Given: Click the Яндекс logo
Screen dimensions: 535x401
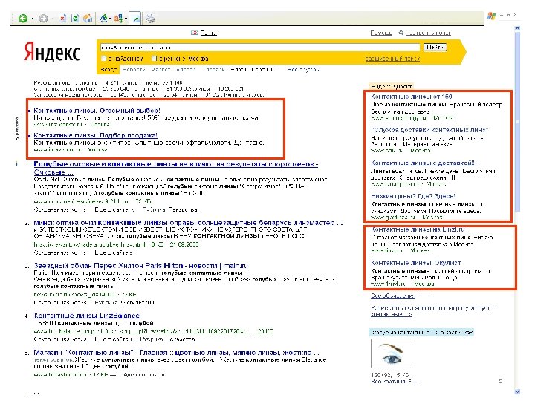Looking at the screenshot, I should click(x=52, y=52).
